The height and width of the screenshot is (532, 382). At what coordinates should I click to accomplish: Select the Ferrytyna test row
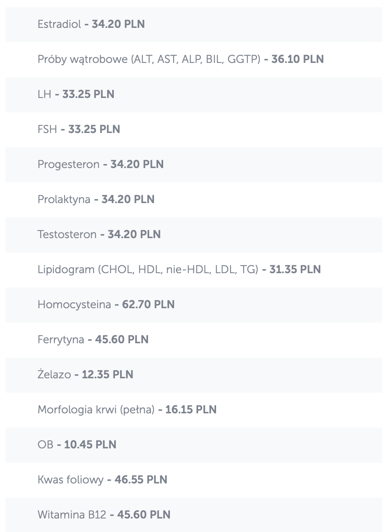[93, 340]
